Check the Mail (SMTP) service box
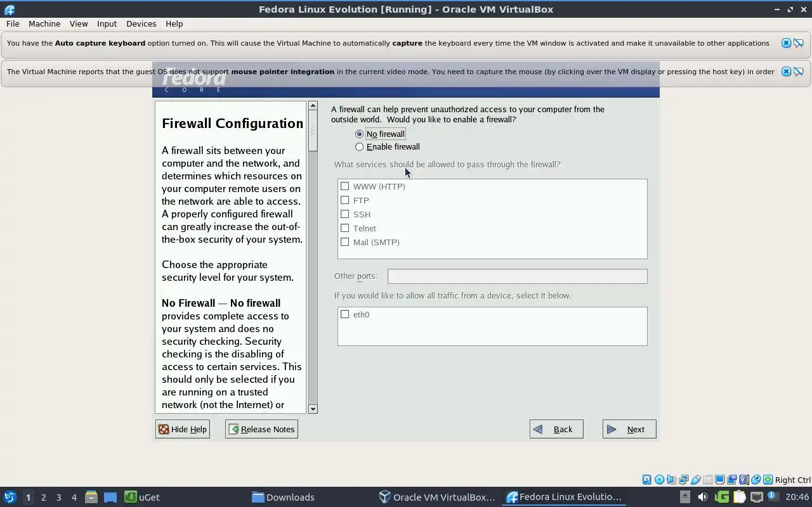This screenshot has height=507, width=812. [x=344, y=242]
